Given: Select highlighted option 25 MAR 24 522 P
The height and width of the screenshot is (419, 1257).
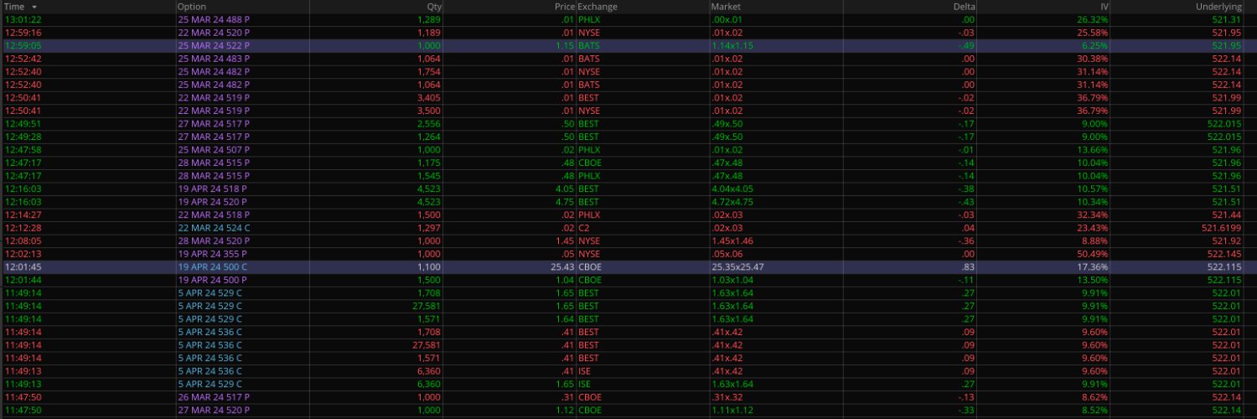Looking at the screenshot, I should click(x=213, y=45).
